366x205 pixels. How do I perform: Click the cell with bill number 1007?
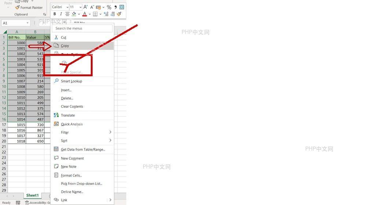[16, 81]
